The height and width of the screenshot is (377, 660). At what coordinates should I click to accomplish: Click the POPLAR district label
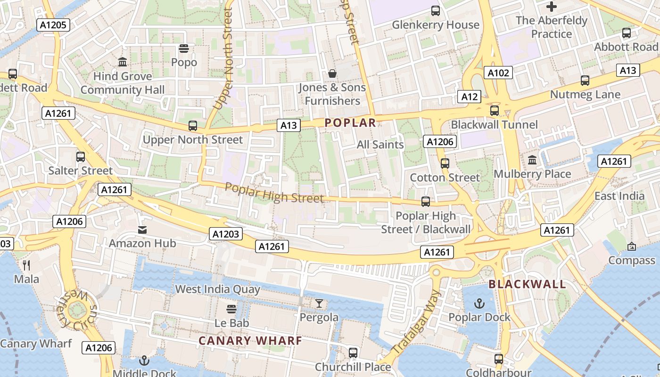(x=350, y=123)
